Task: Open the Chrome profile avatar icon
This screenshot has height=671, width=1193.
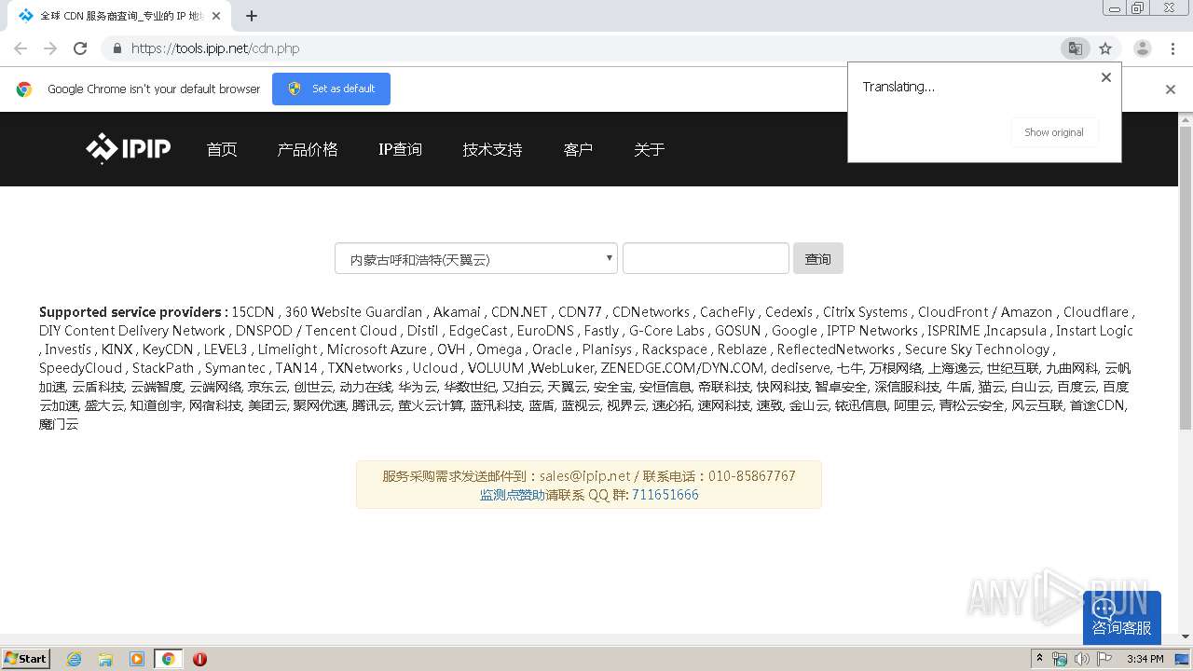Action: click(x=1142, y=48)
